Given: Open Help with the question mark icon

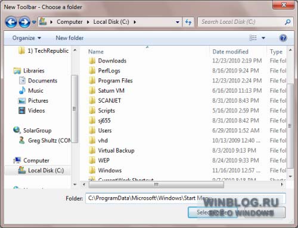Looking at the screenshot, I should pyautogui.click(x=283, y=38).
